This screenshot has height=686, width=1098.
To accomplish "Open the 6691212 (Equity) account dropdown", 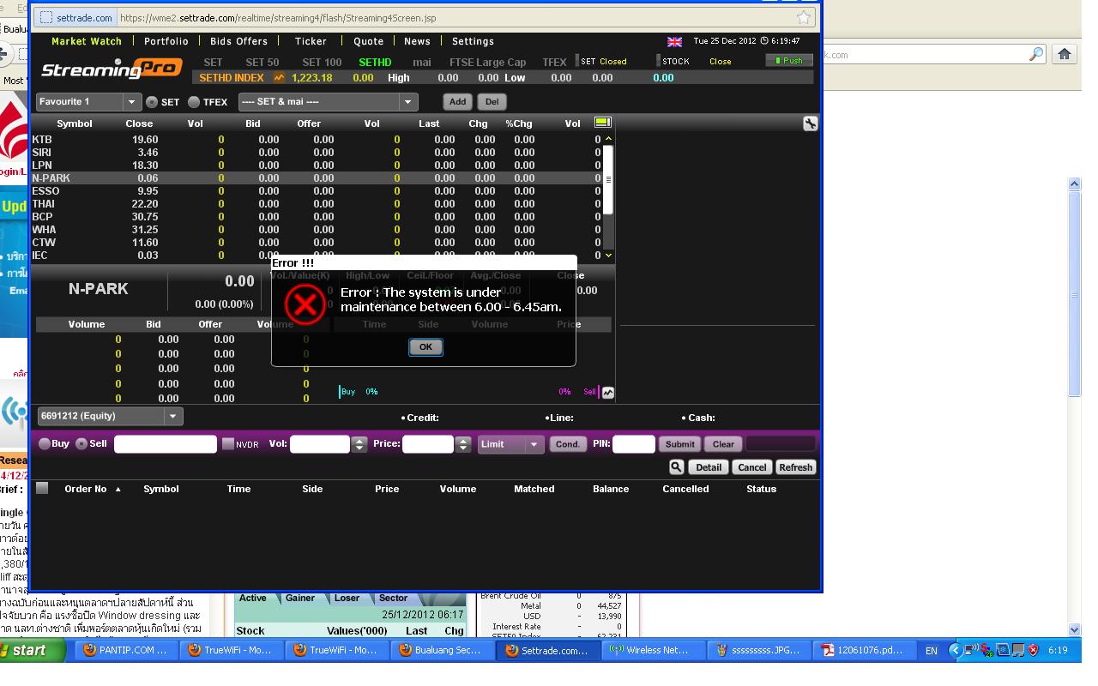I will pos(110,417).
